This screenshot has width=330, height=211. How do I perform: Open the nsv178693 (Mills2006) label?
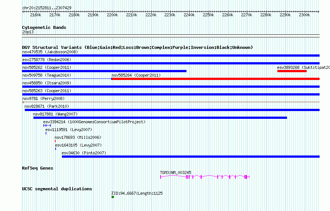[x=78, y=137]
